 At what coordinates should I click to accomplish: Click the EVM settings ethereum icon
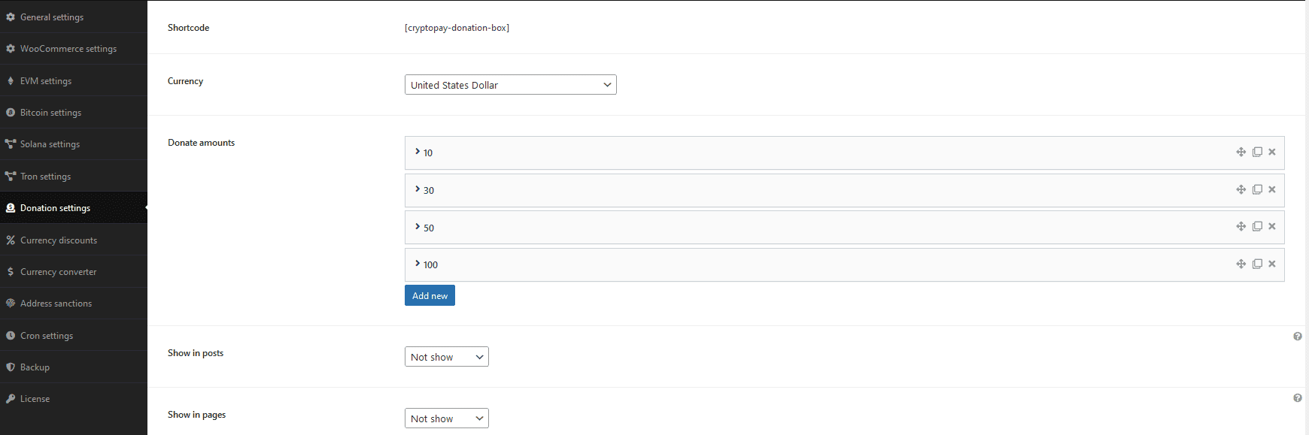(11, 81)
